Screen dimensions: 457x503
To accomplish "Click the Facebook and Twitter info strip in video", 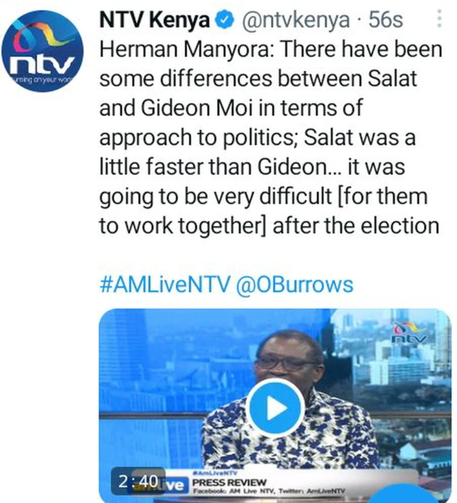I will click(x=269, y=491).
